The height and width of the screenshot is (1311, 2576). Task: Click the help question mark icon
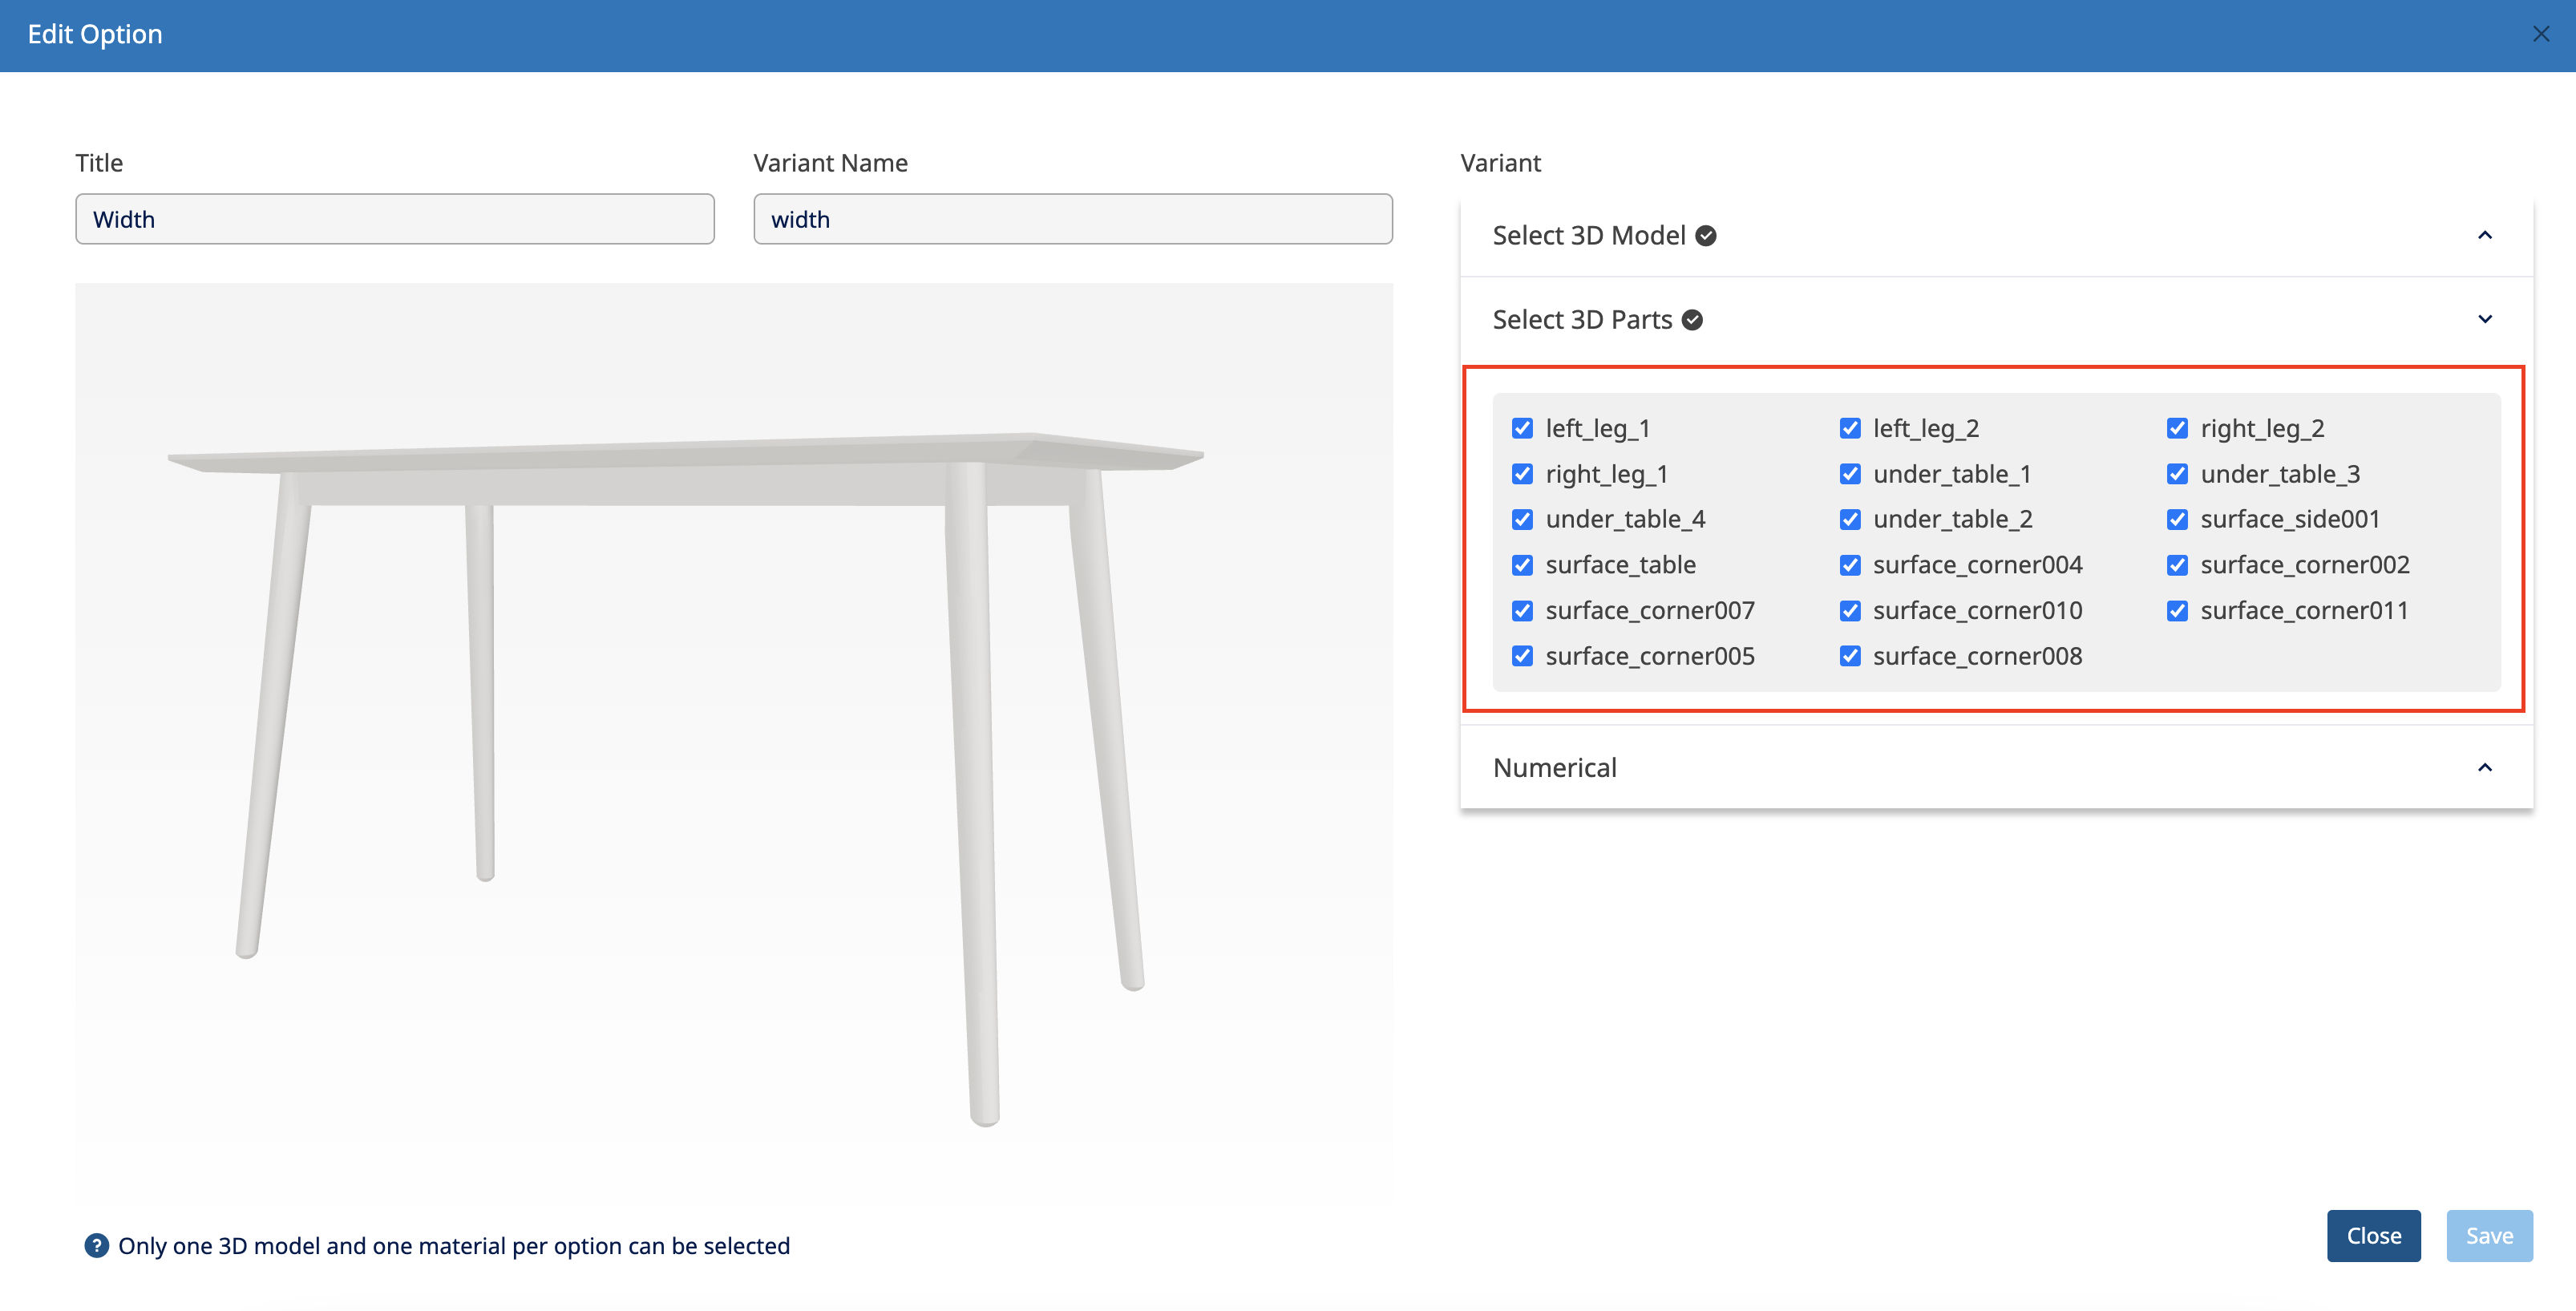pos(96,1245)
